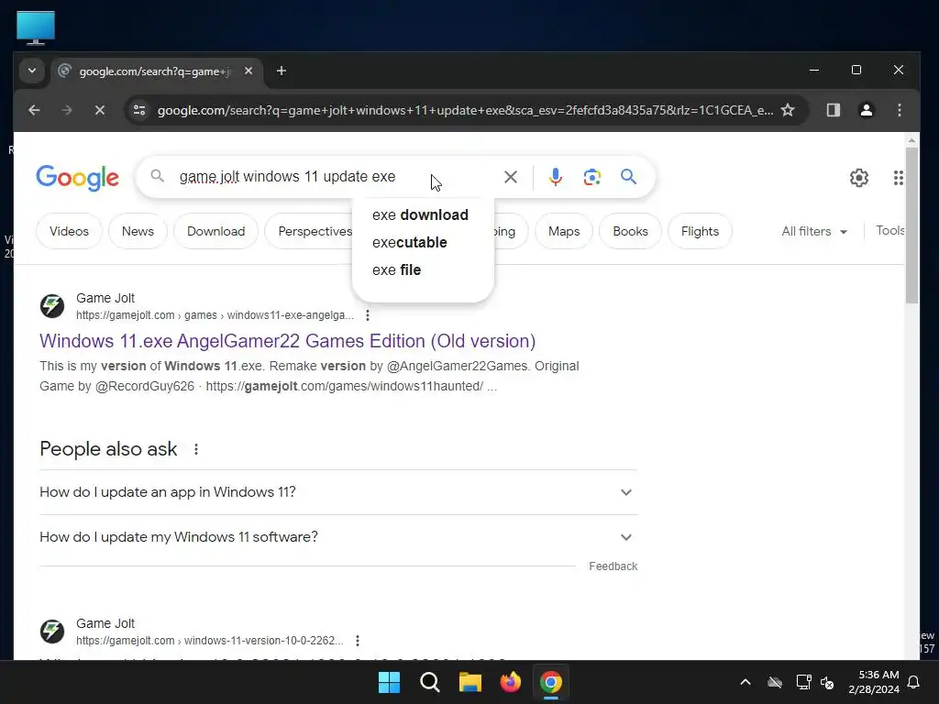Viewport: 939px width, 704px height.
Task: Select the Books filter chip
Action: [x=631, y=231]
